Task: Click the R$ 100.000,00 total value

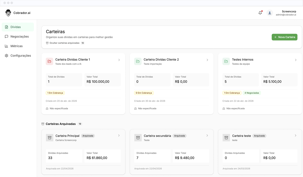Action: point(98,82)
